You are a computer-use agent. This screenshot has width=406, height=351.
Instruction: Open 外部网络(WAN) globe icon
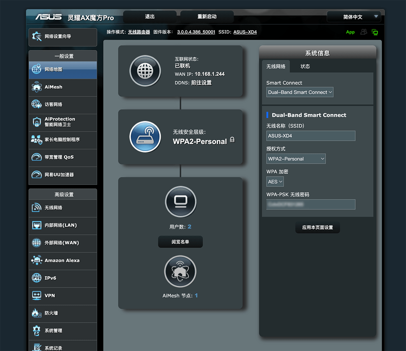click(x=37, y=243)
